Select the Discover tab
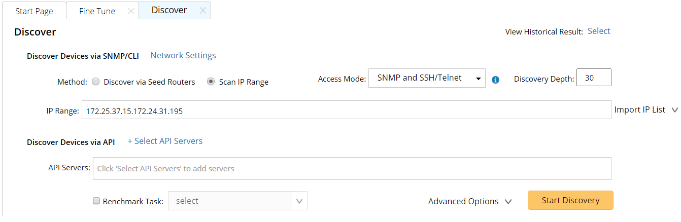 pos(169,10)
